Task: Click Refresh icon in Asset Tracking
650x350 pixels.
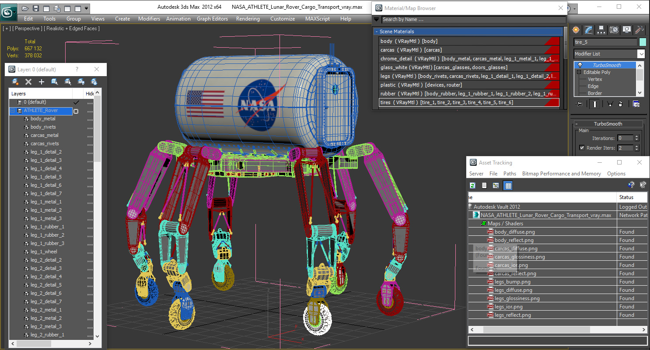Action: (x=473, y=185)
